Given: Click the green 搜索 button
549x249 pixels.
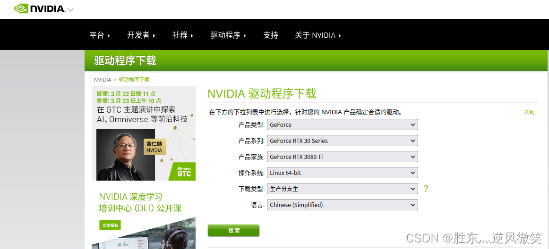Looking at the screenshot, I should tap(233, 231).
